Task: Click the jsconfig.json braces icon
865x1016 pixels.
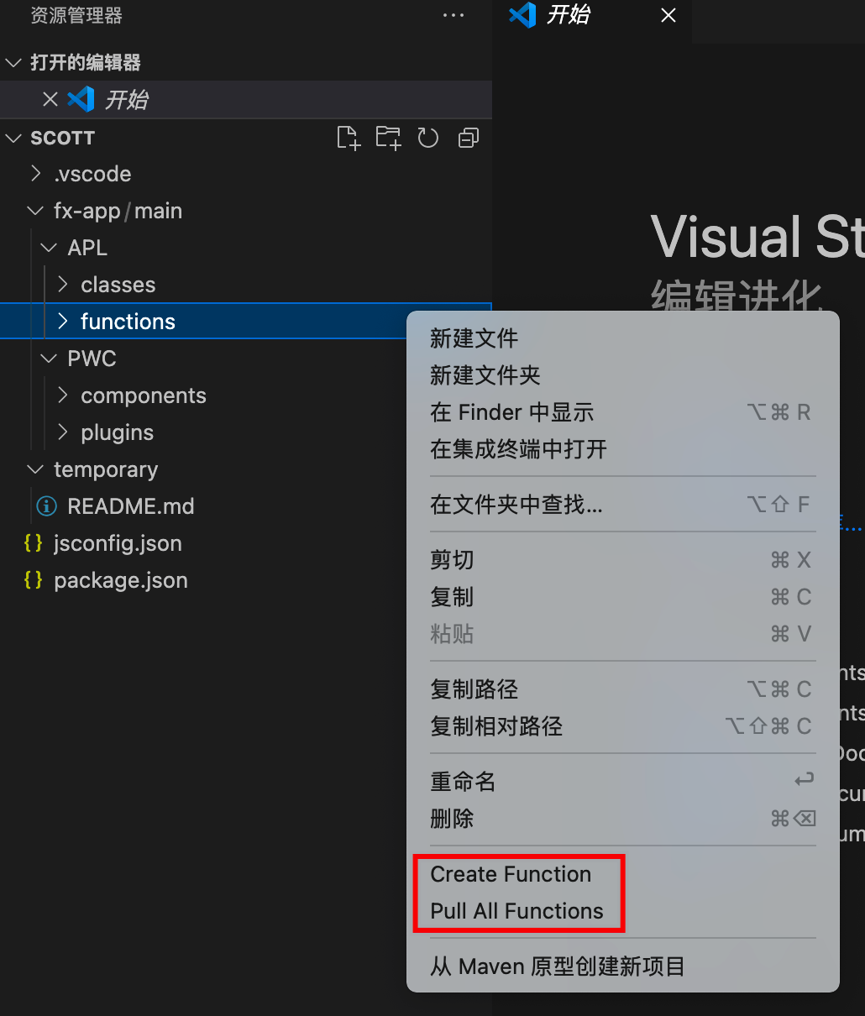Action: [x=34, y=543]
